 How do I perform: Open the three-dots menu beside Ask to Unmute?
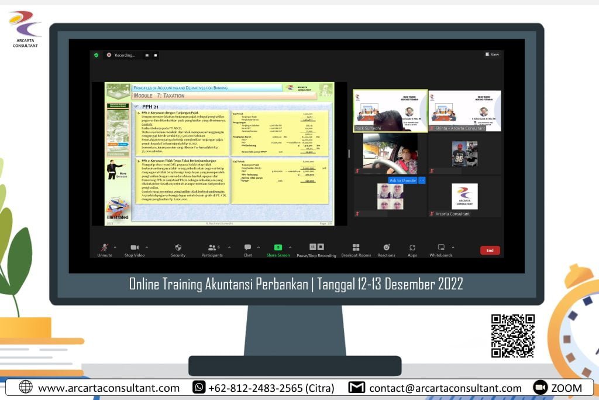click(x=422, y=180)
